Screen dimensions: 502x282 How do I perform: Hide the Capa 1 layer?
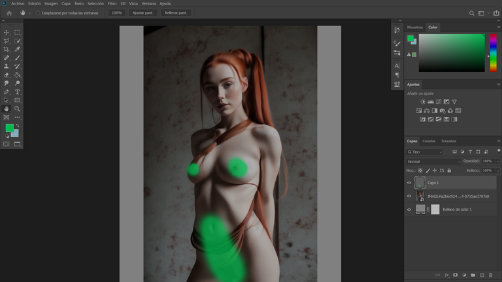tap(409, 183)
